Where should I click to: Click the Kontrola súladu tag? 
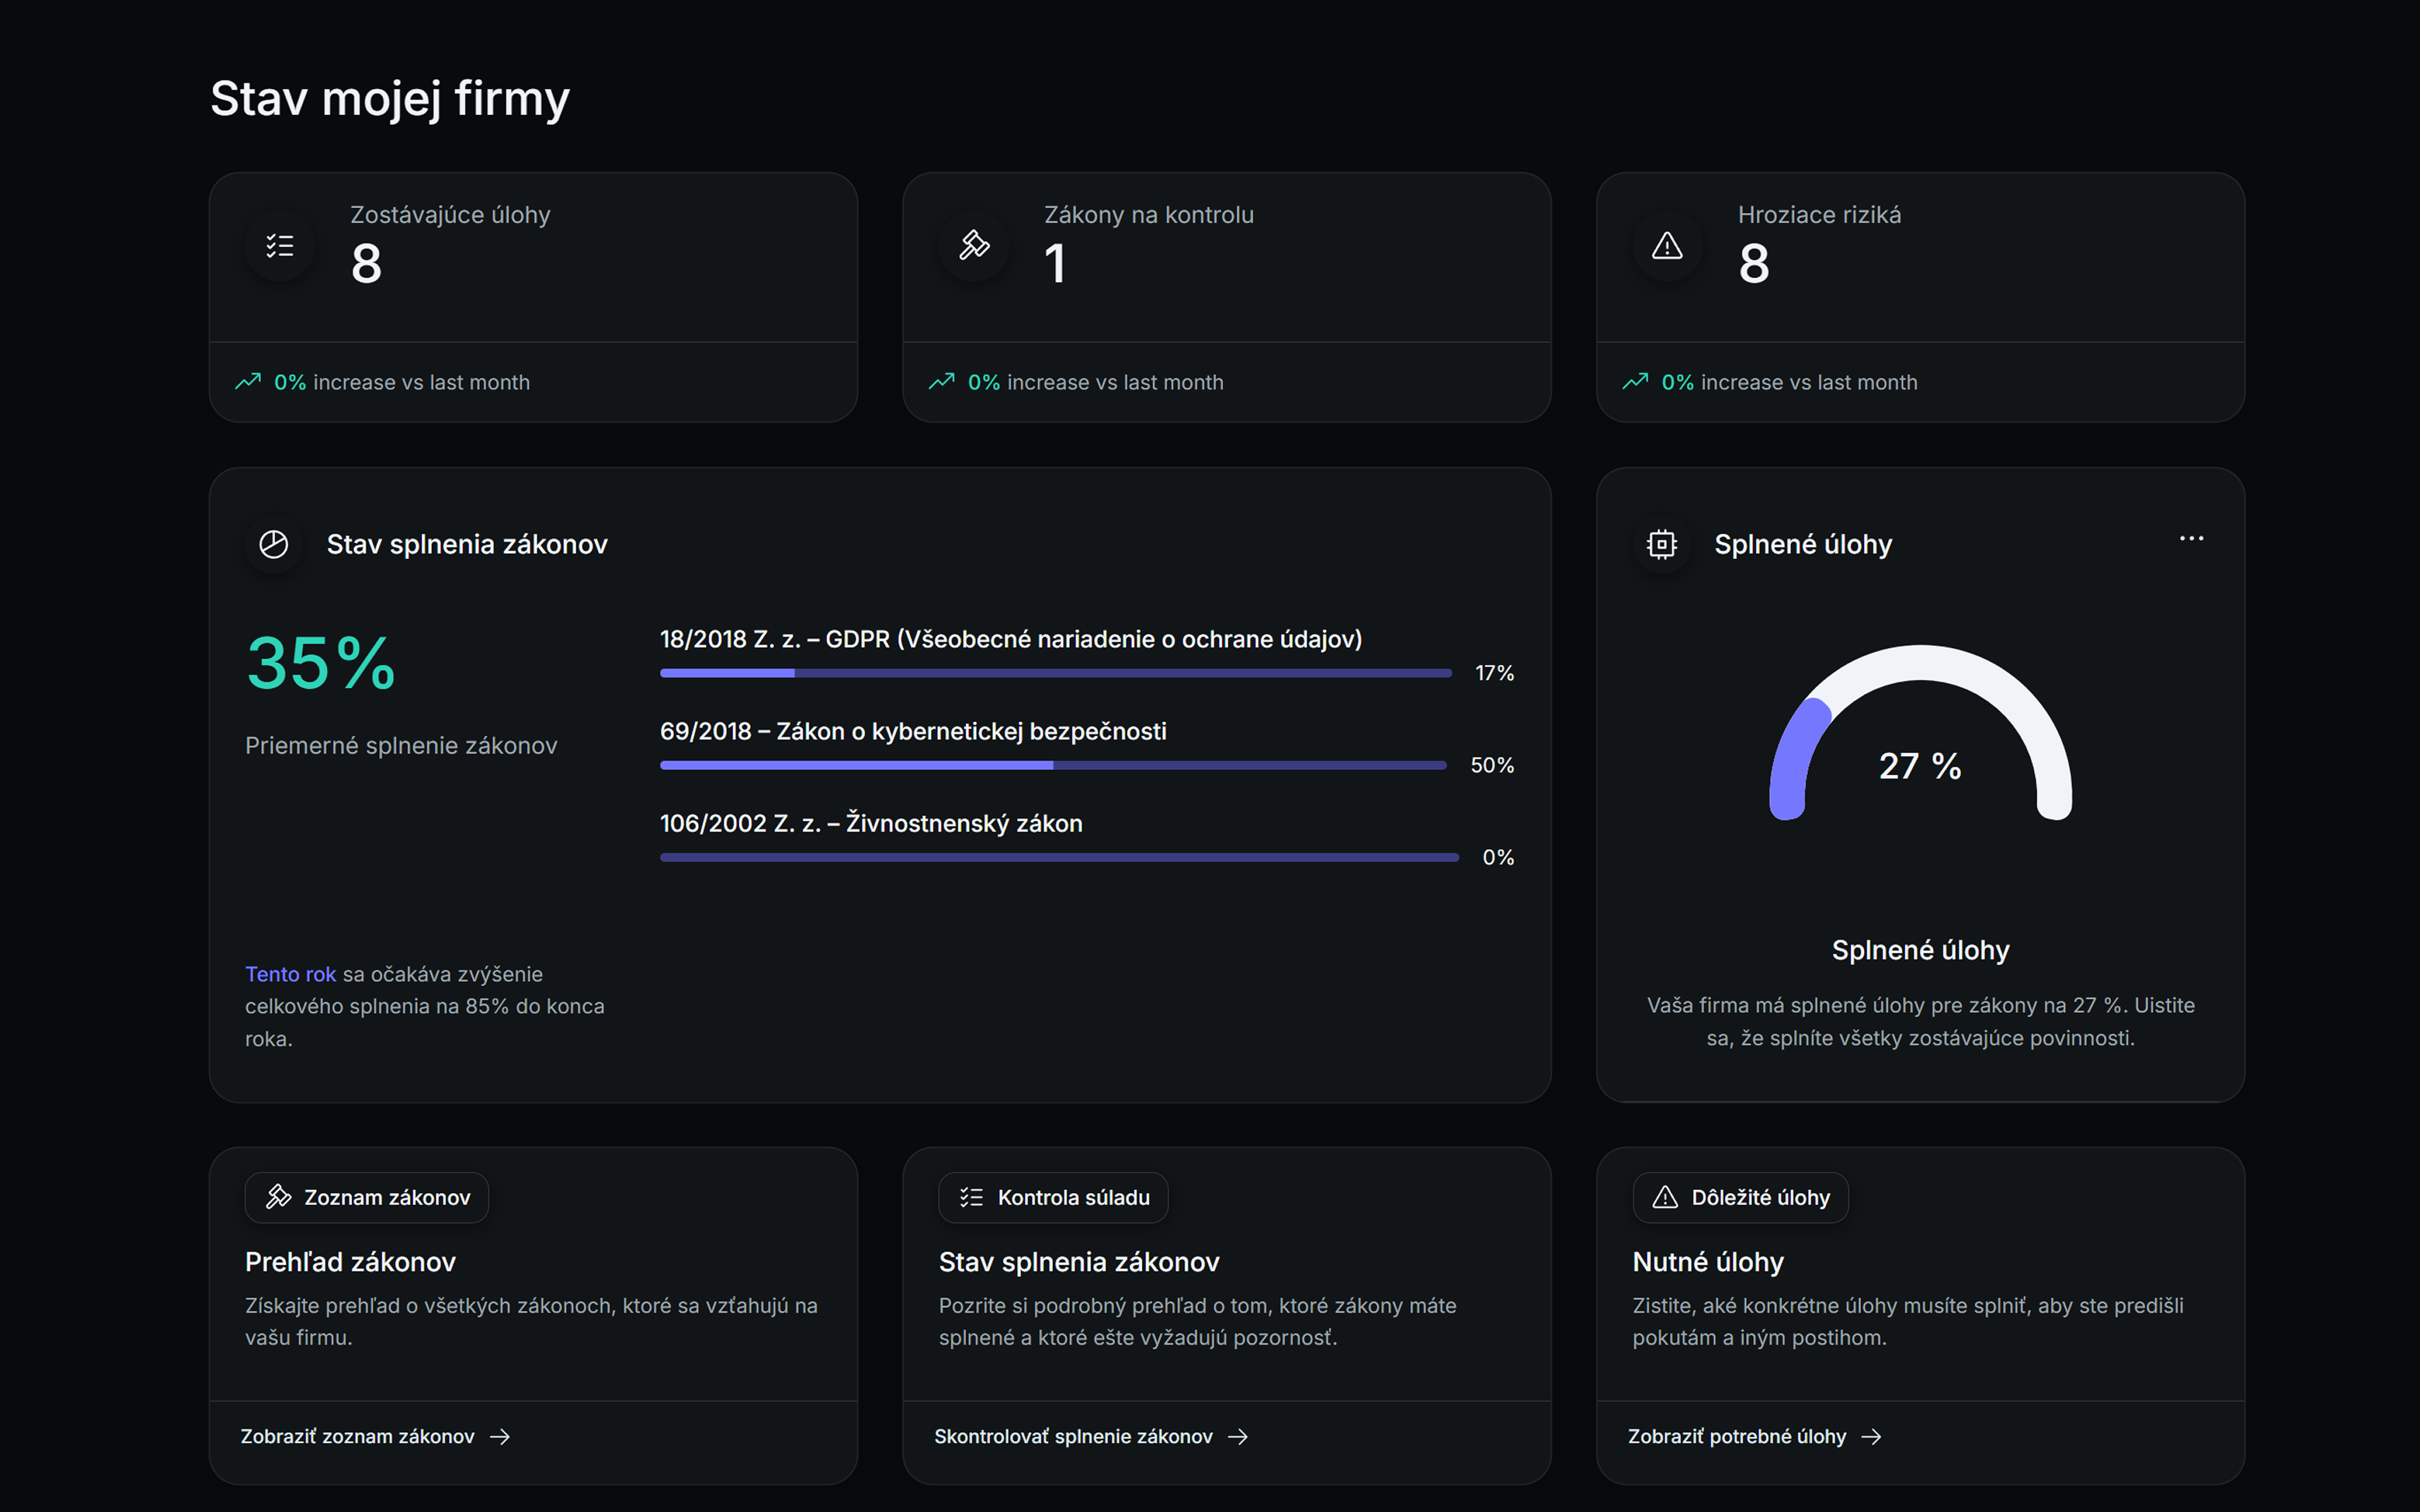(1054, 1197)
